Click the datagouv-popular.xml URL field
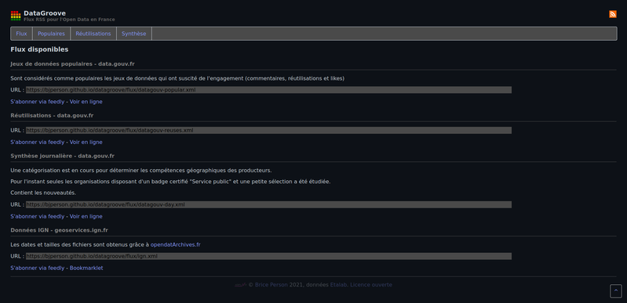Viewport: 627px width, 303px height. 268,90
